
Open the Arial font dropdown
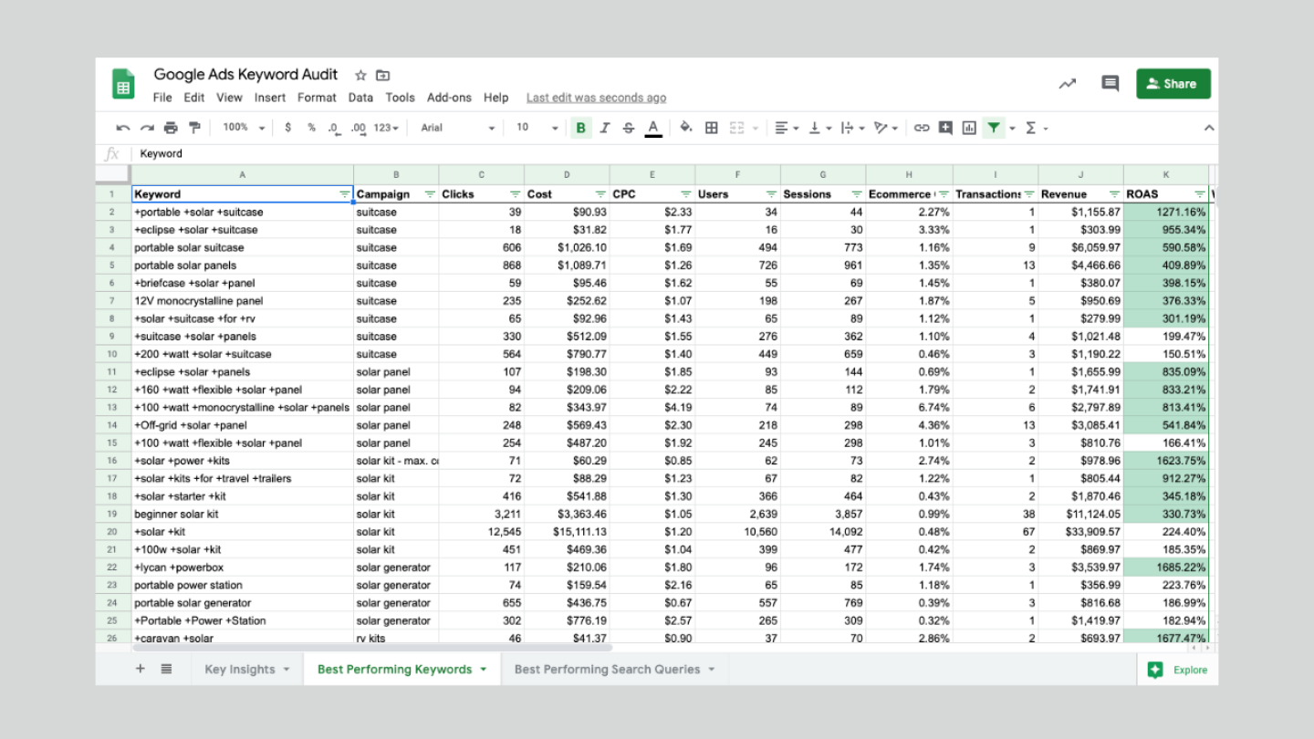click(457, 128)
